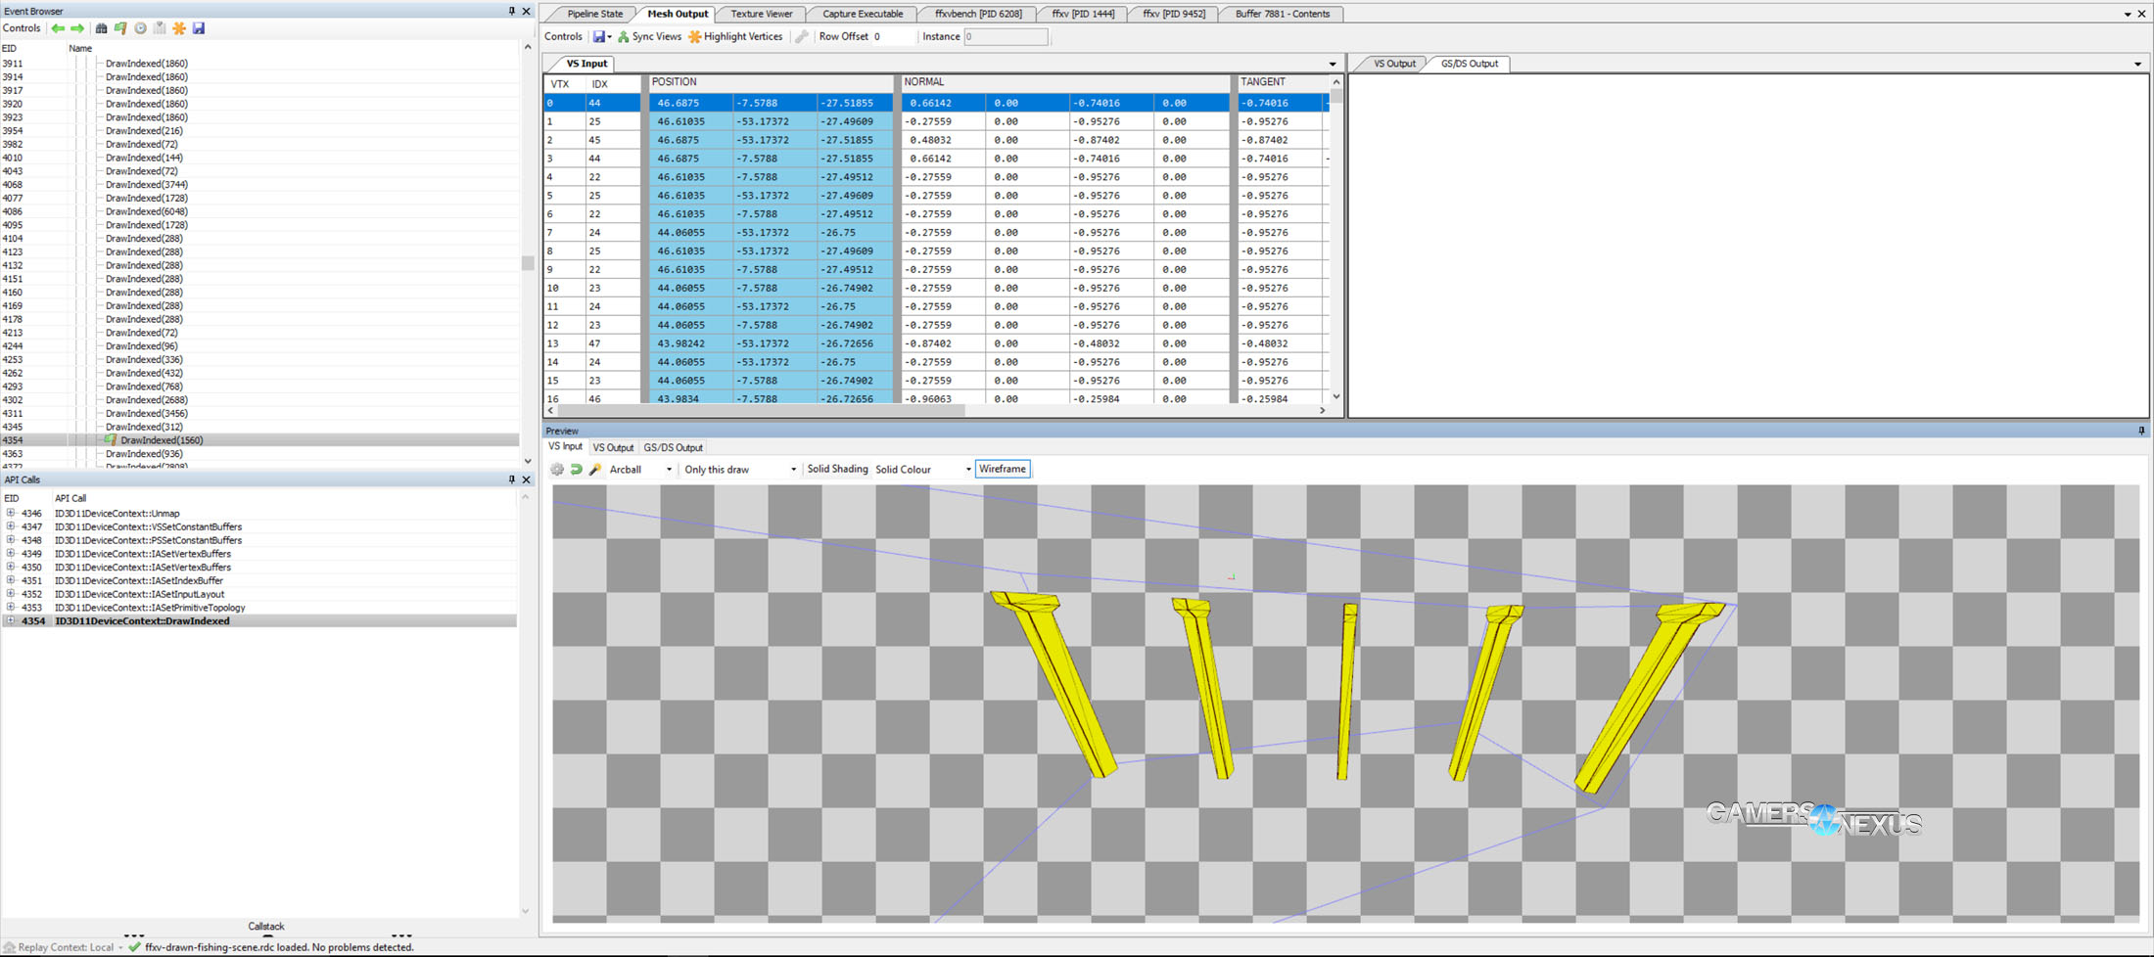The height and width of the screenshot is (957, 2154).
Task: Select the VS Output tab in the preview
Action: click(613, 447)
